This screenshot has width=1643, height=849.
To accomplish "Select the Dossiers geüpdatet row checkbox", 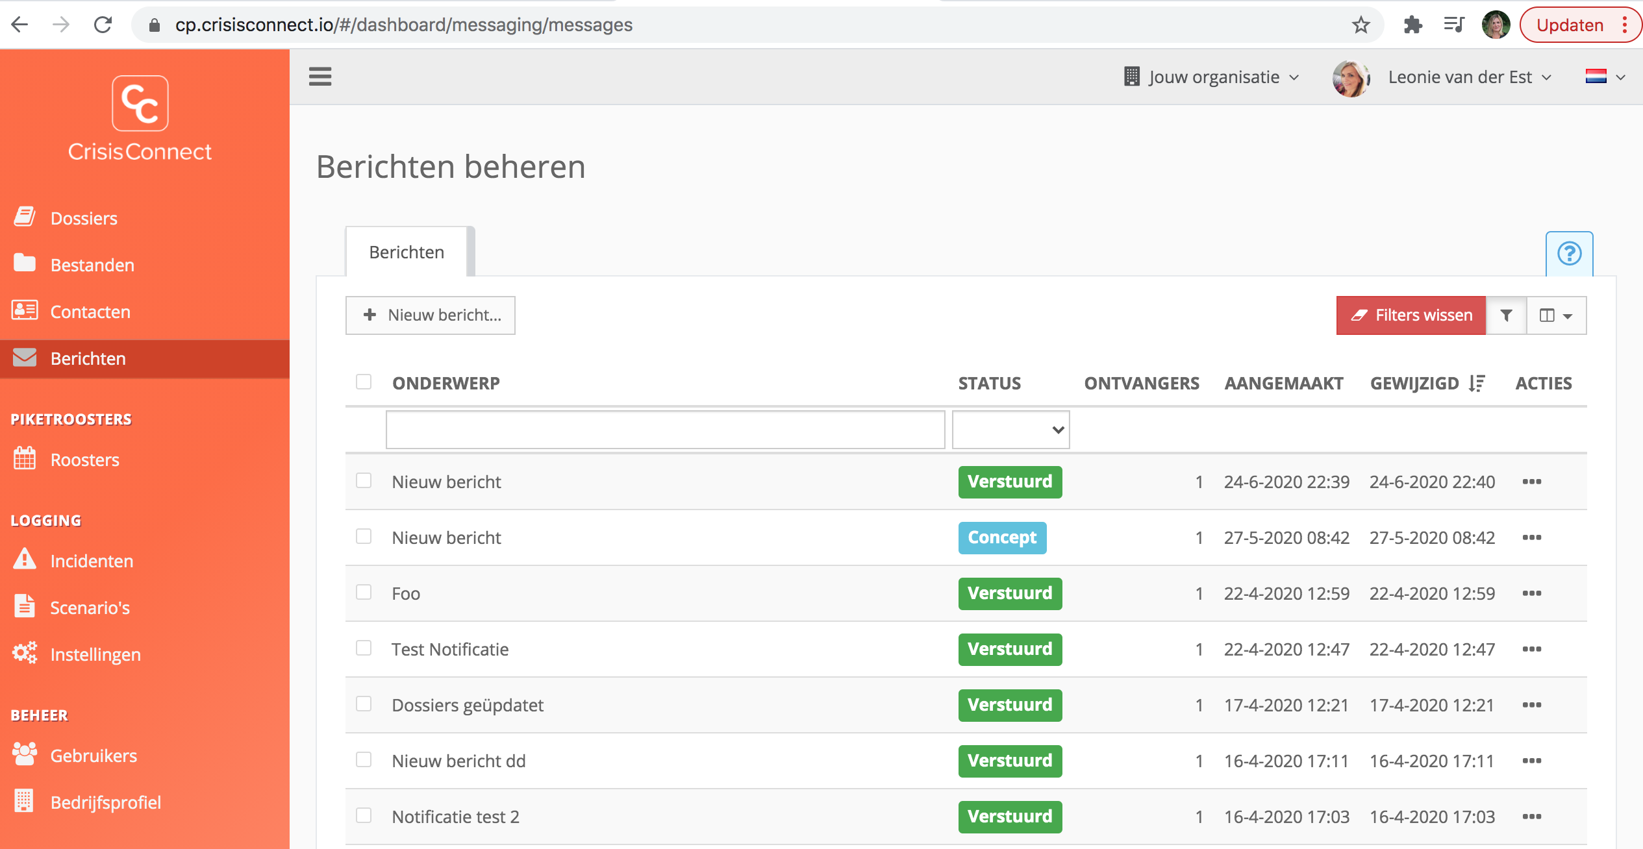I will tap(364, 704).
